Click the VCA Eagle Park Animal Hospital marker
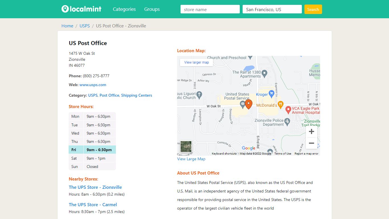 coord(288,109)
